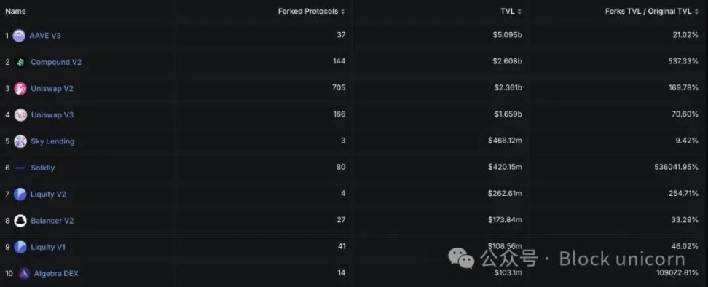Open the Liquity V1 protocol link
Viewport: 708px width, 287px height.
[48, 247]
